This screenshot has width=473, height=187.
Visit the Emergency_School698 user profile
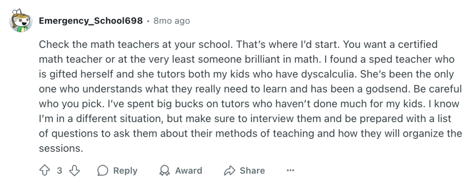[x=91, y=21]
